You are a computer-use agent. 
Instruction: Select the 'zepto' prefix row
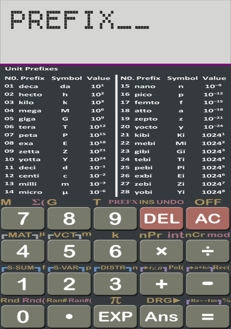coord(172,119)
